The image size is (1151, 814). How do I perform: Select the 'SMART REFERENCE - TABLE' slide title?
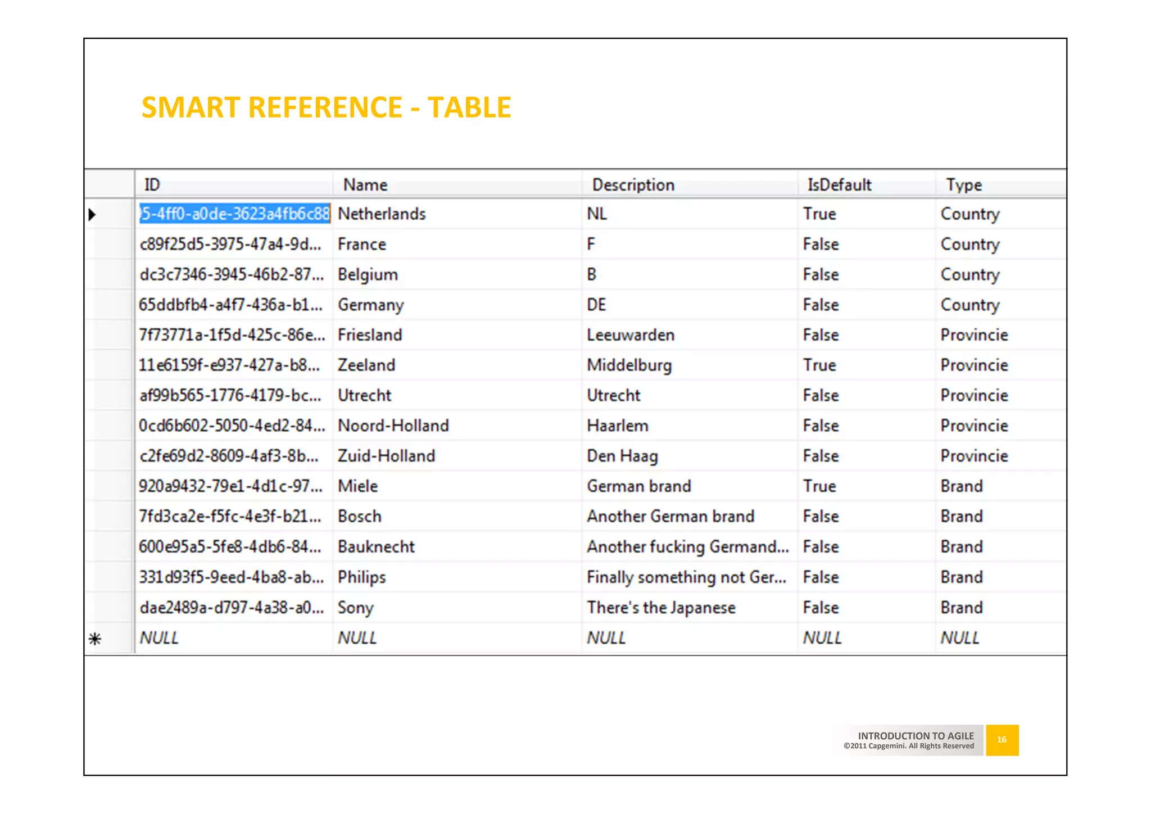point(326,107)
